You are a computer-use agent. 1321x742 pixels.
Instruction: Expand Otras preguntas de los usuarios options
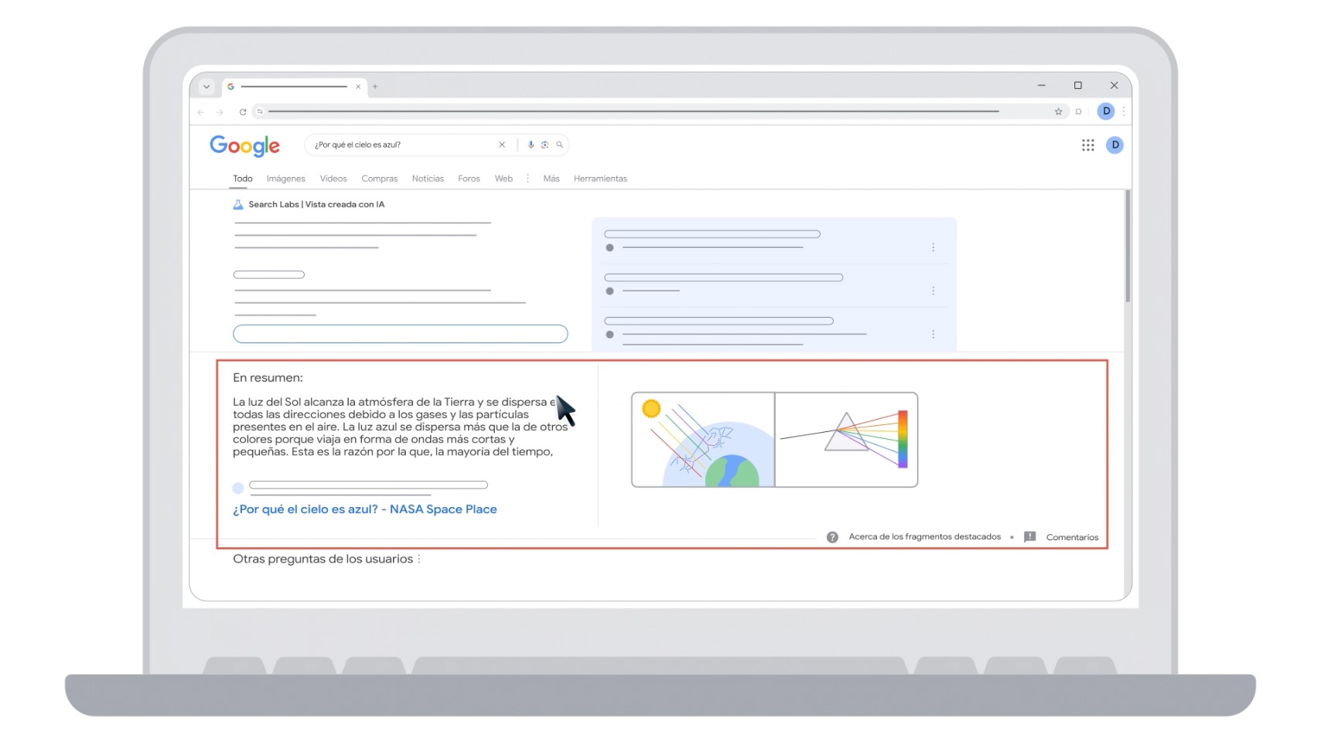pyautogui.click(x=418, y=558)
